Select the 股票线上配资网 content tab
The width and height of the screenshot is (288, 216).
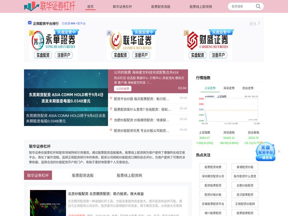[x=129, y=176]
